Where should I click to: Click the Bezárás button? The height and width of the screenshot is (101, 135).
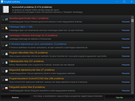[x=15, y=98]
